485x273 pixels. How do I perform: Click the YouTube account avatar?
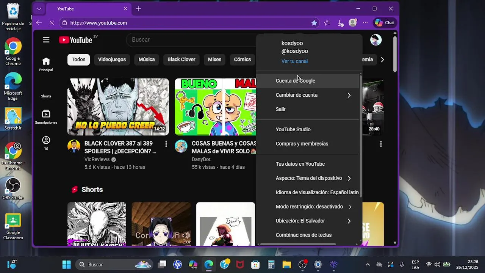pos(376,40)
